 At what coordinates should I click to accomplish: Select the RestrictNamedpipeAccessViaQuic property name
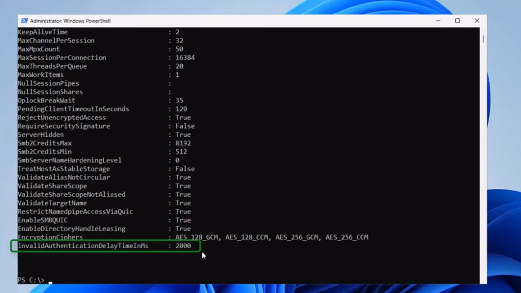75,212
